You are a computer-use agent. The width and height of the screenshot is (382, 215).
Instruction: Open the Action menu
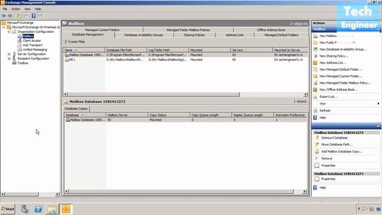(16, 9)
